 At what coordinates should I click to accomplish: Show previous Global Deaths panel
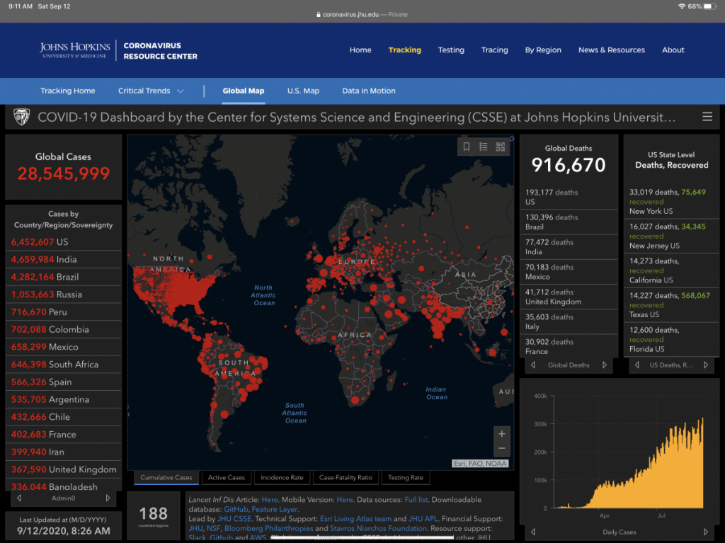tap(533, 365)
